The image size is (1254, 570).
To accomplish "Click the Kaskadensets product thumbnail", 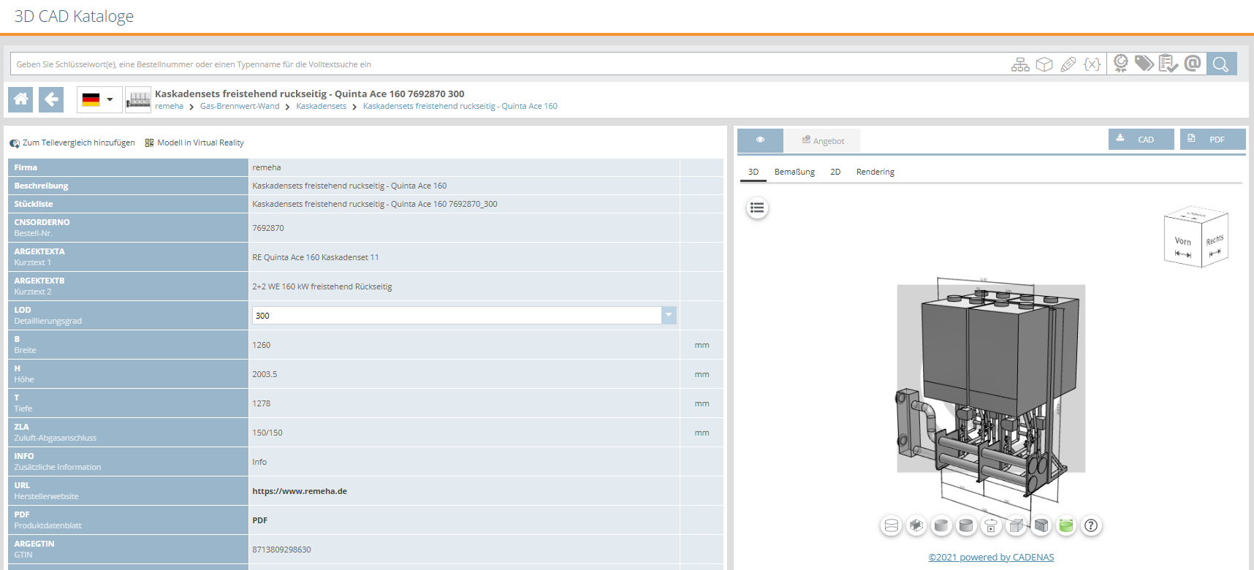I will point(138,99).
